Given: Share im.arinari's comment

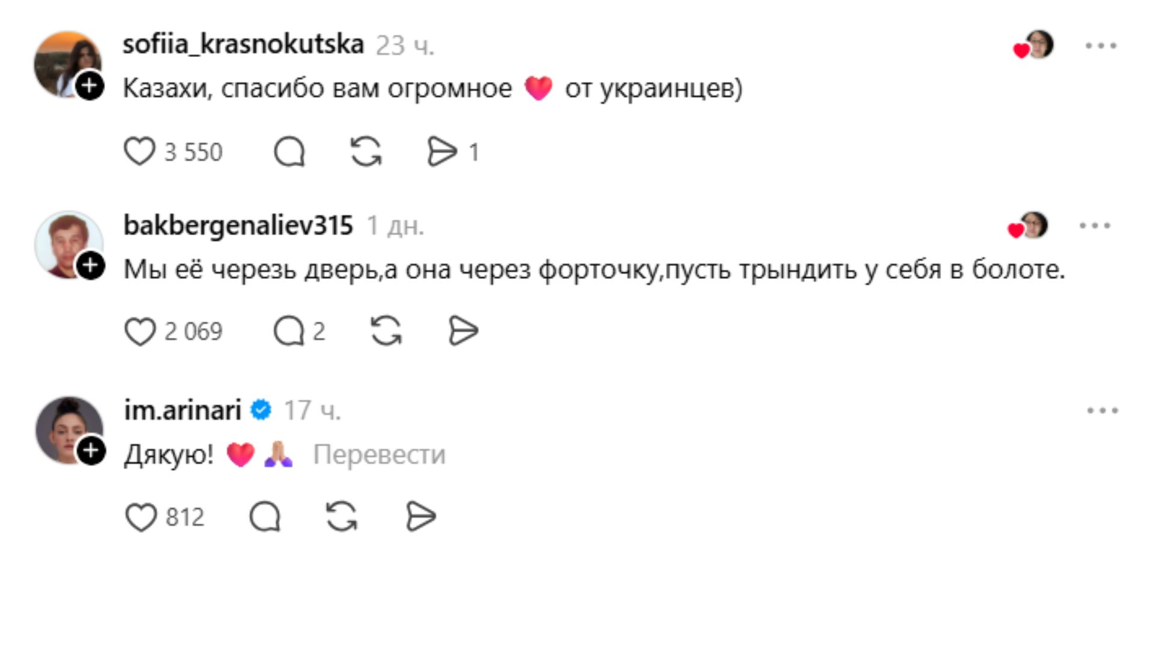Looking at the screenshot, I should (x=420, y=517).
